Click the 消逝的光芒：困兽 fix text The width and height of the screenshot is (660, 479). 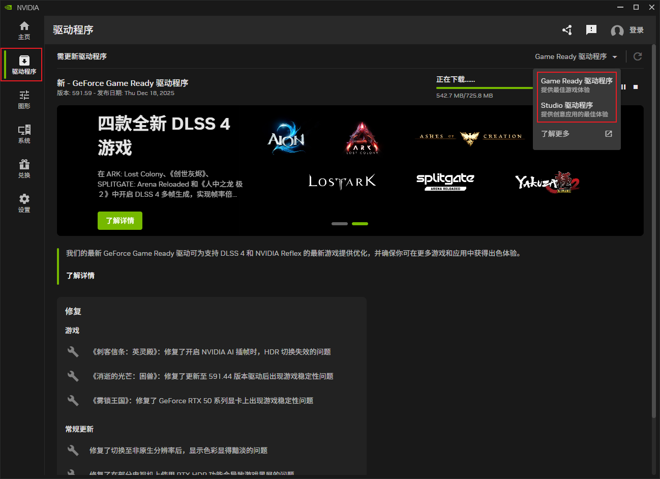pos(212,376)
